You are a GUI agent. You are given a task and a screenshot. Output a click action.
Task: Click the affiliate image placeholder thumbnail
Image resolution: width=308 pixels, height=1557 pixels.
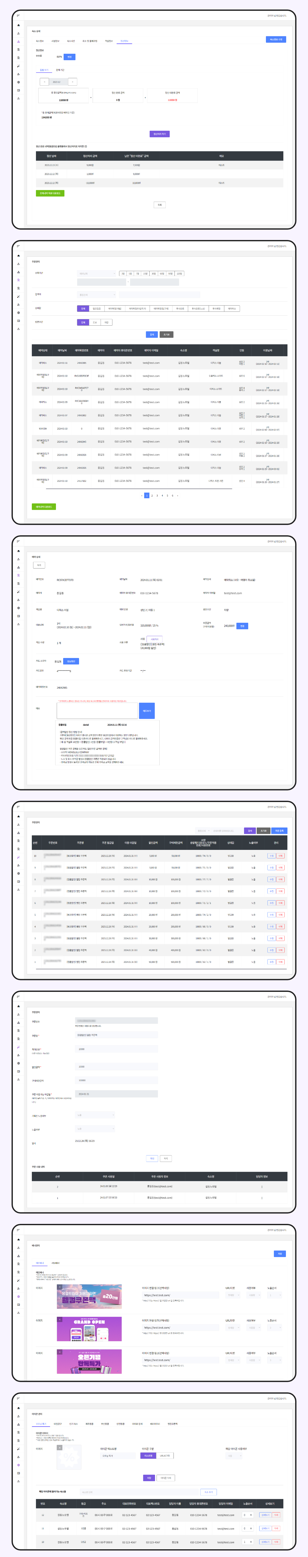point(69,1457)
